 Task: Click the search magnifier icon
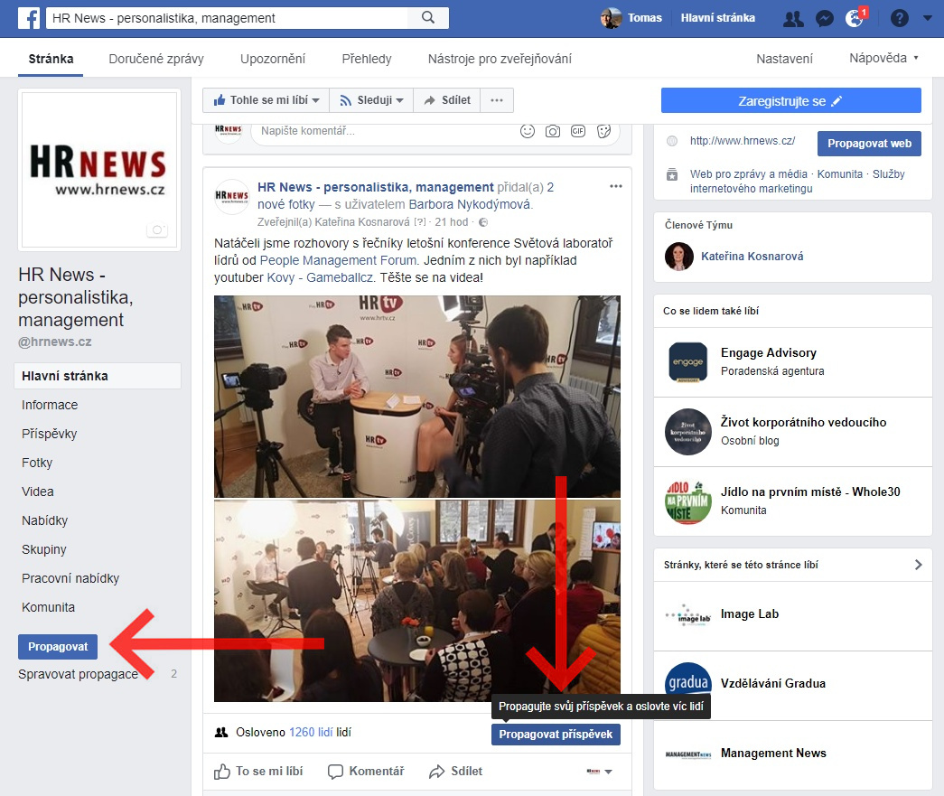coord(428,17)
